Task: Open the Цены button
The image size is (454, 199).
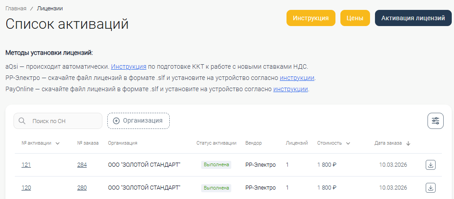Action: point(355,18)
